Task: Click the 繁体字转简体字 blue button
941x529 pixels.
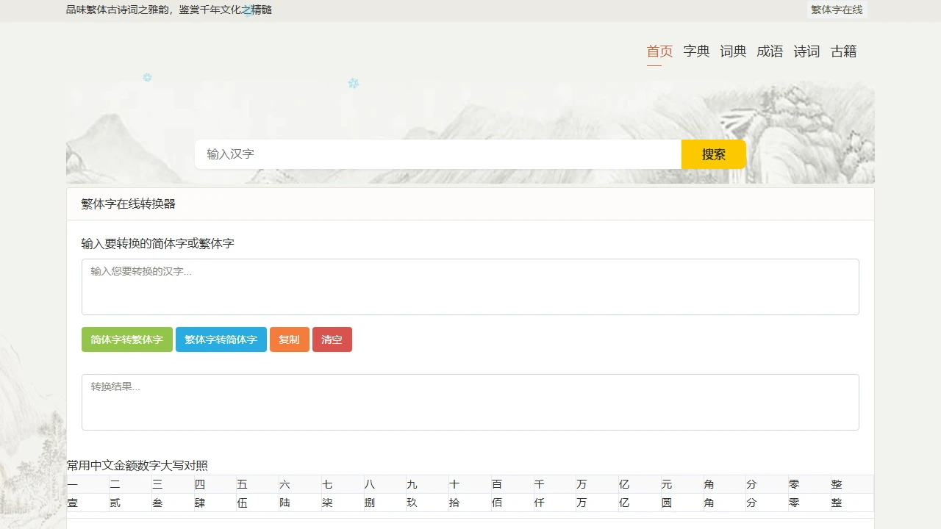Action: (x=221, y=339)
